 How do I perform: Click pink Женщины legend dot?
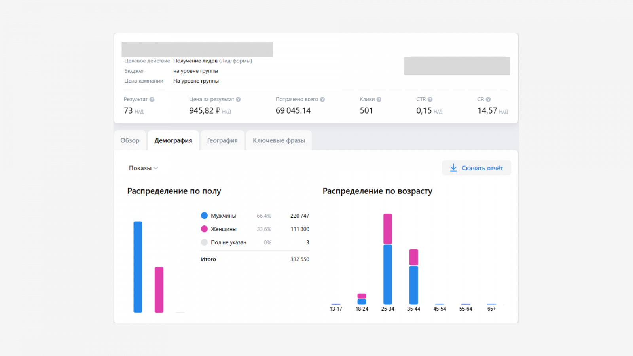click(x=204, y=229)
